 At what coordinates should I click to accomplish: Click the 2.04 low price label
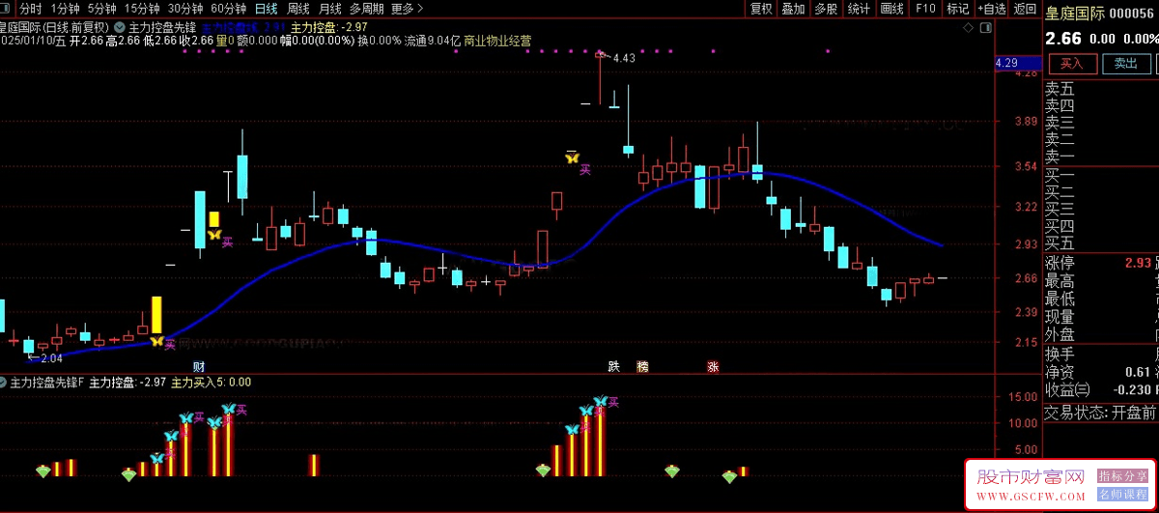coord(50,358)
